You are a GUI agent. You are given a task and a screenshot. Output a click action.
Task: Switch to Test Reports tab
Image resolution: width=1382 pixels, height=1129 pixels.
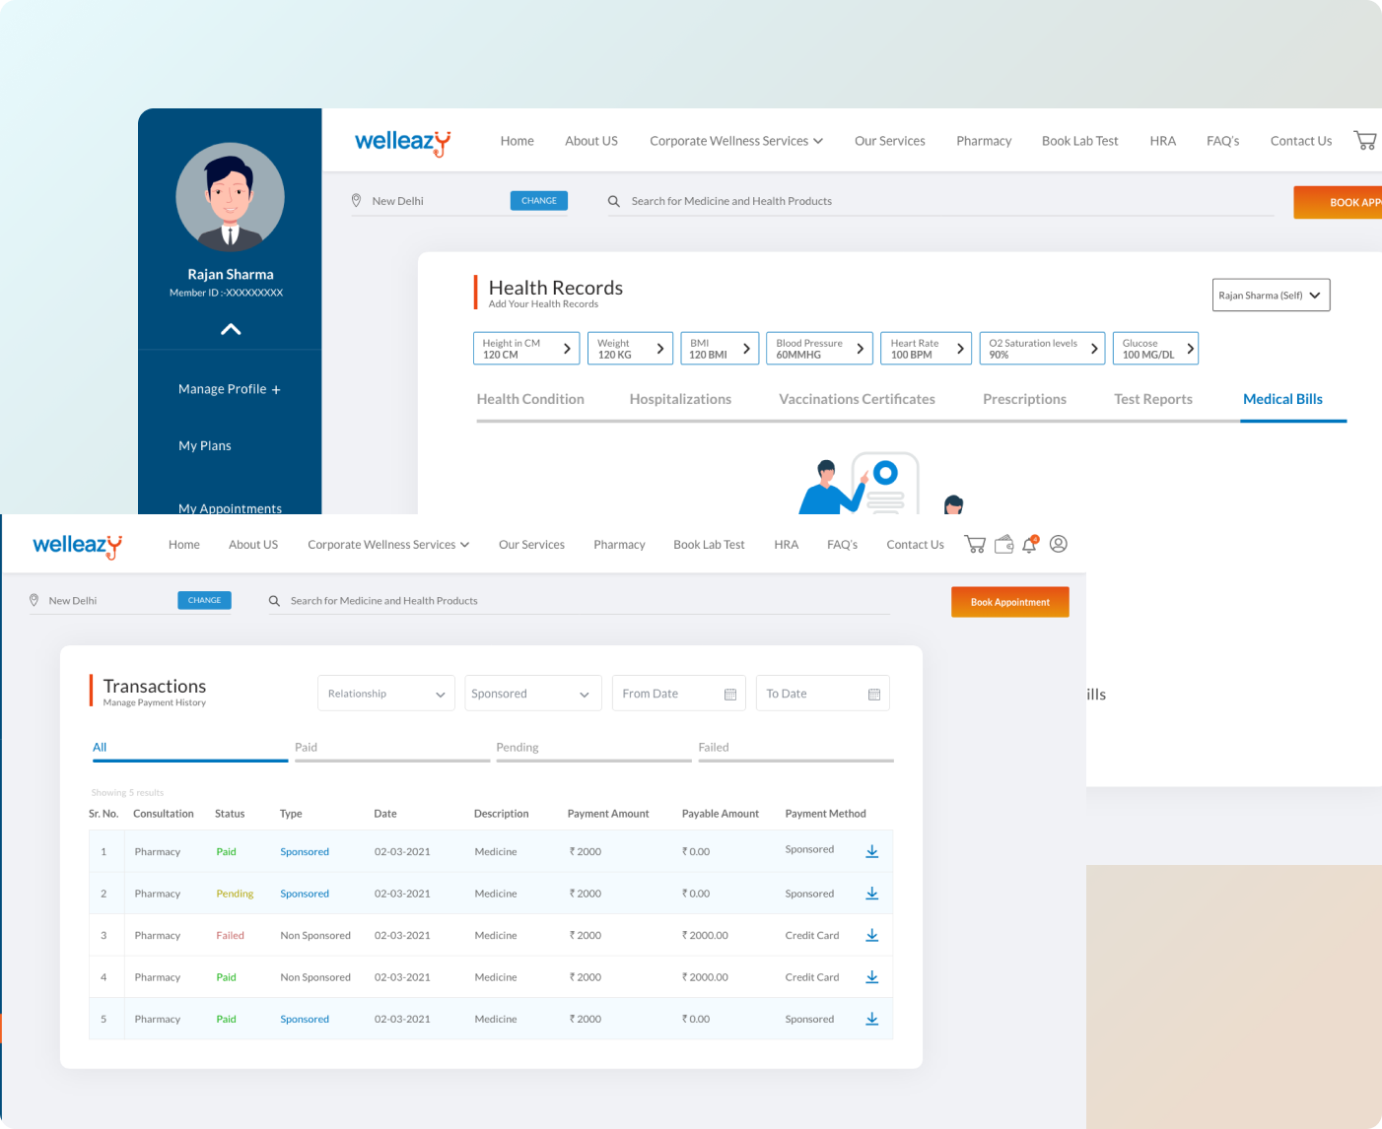(1153, 399)
